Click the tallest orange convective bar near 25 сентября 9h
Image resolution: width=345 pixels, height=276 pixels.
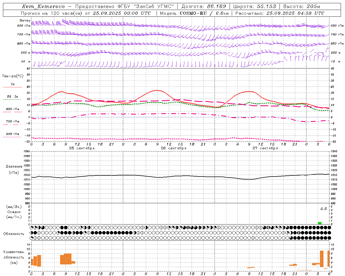(68, 259)
